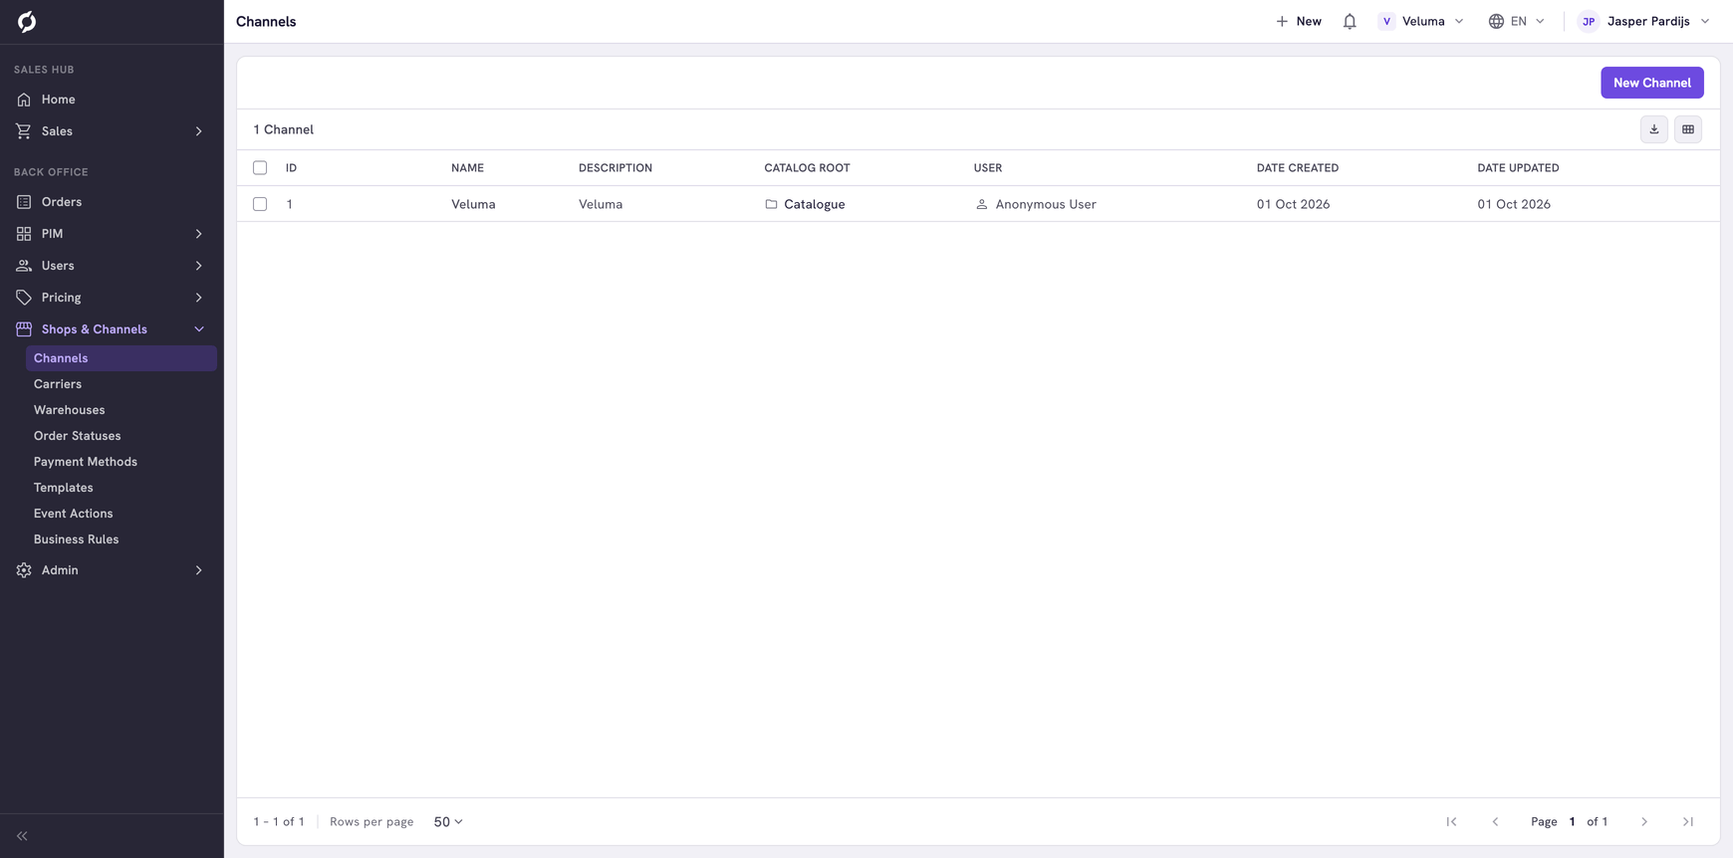
Task: Go to last page icon
Action: click(1688, 822)
